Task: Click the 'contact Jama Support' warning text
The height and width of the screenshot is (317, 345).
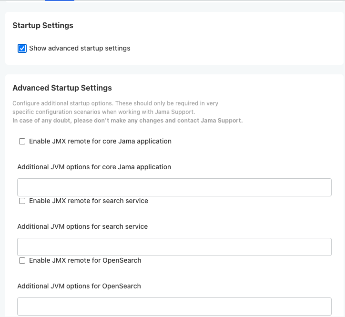Action: coord(210,121)
